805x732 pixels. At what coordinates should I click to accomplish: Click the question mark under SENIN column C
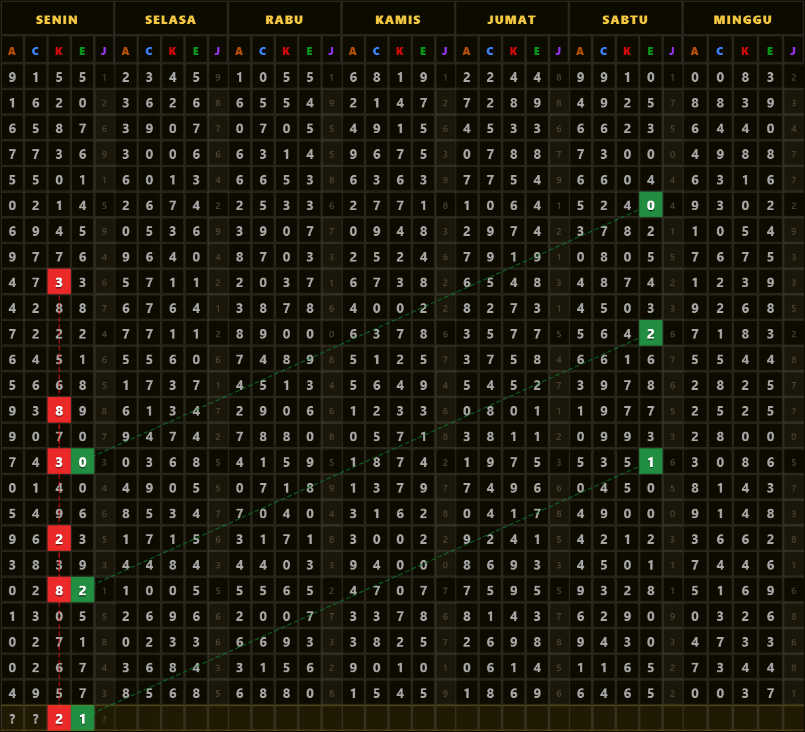(x=35, y=719)
